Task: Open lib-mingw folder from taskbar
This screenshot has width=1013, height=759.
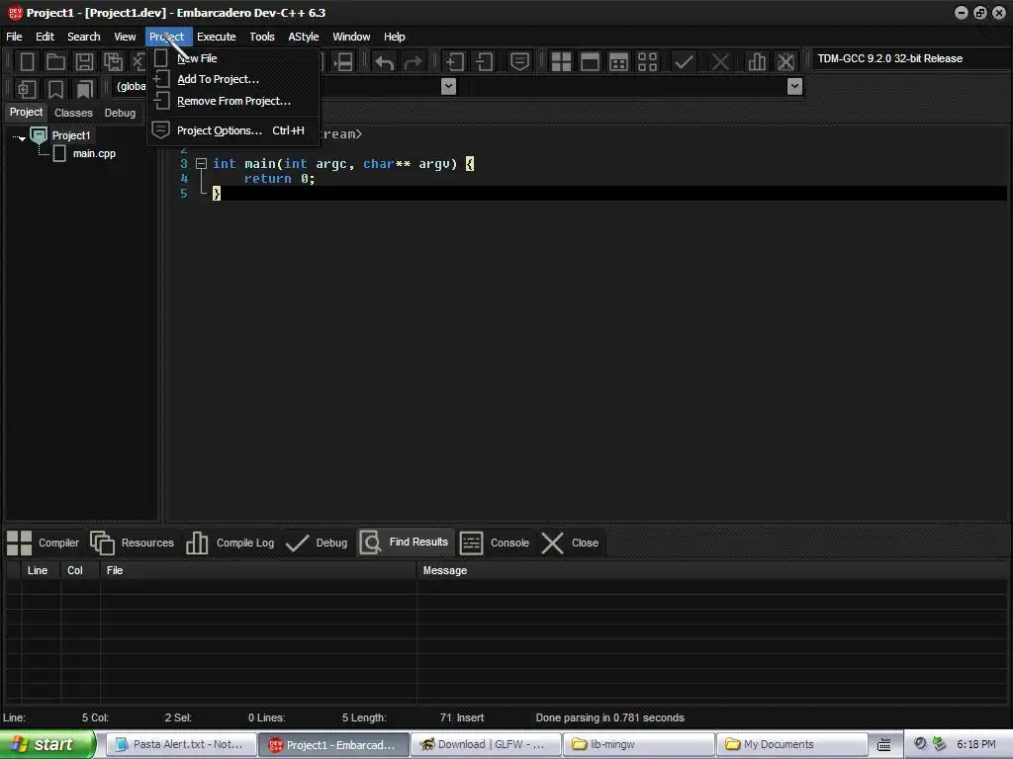Action: 638,745
